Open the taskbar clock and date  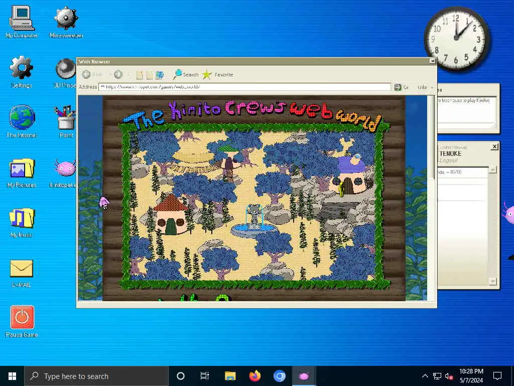click(471, 376)
